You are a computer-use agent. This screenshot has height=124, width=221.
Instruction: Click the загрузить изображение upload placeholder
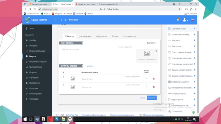[x=147, y=55]
